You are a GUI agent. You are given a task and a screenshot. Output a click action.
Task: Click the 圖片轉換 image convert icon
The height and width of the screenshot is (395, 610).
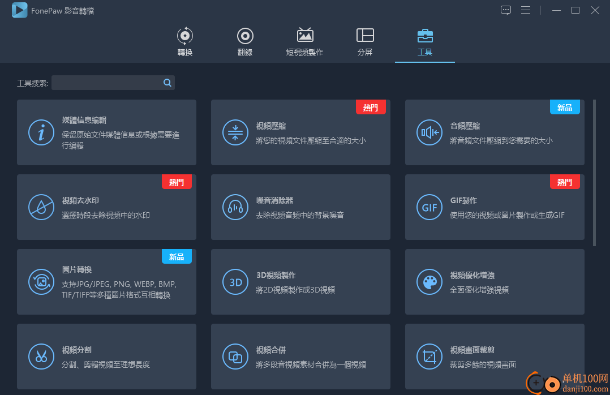click(41, 282)
